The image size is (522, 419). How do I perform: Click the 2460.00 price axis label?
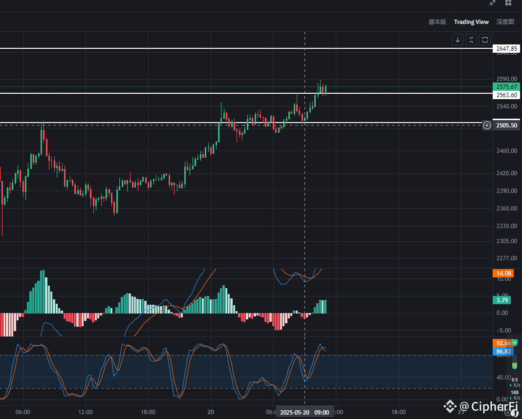(507, 150)
